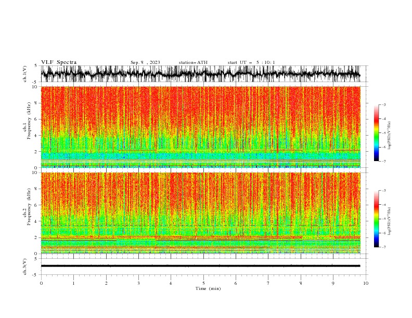412x318 pixels.
Task: Click the ch.1(V) waveform axis label
Action: [x=25, y=74]
